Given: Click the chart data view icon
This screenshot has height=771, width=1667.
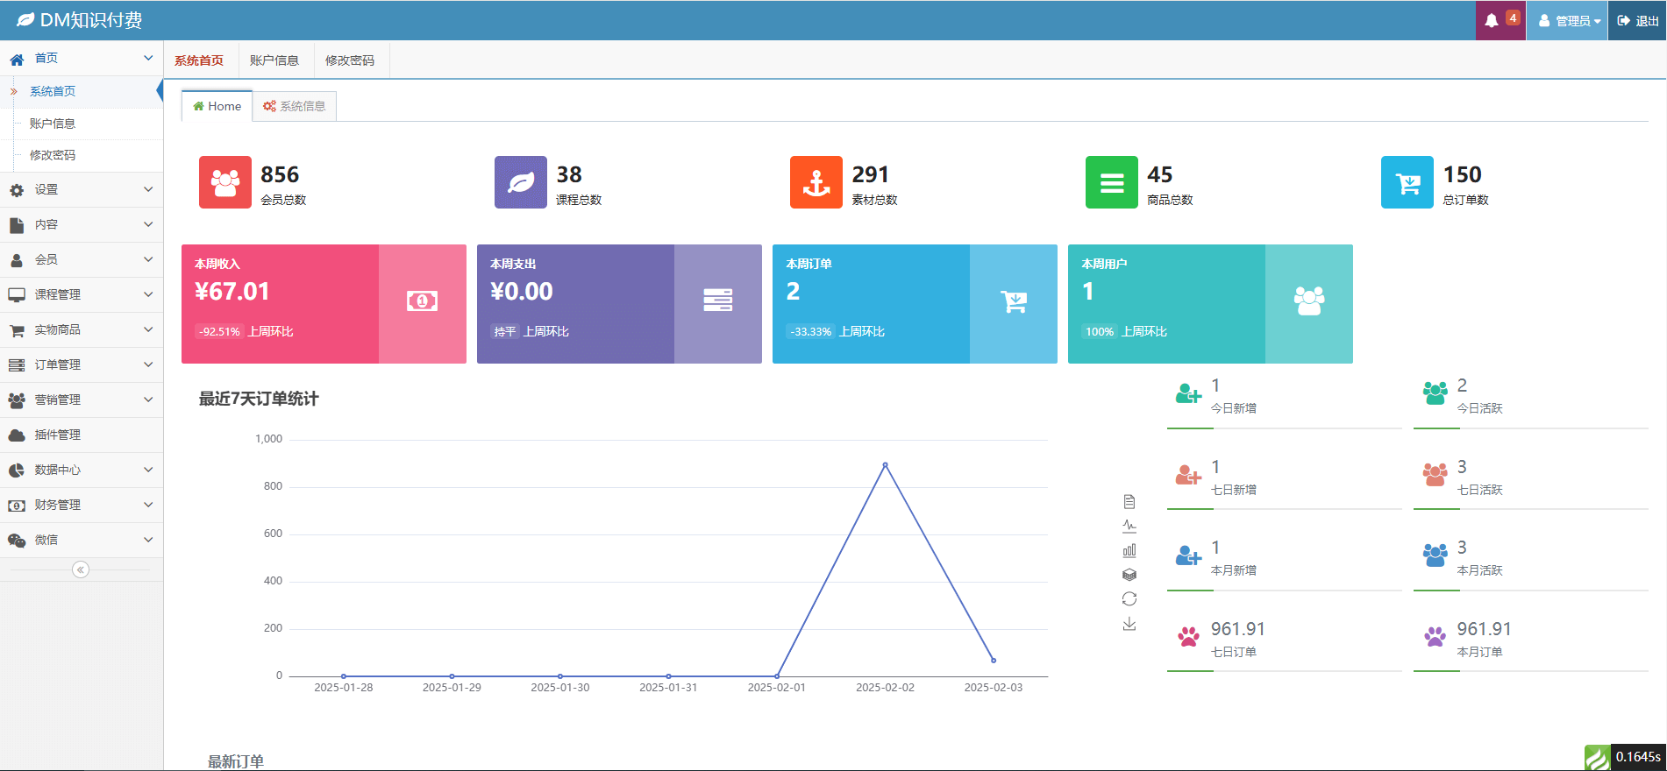Looking at the screenshot, I should 1129,502.
